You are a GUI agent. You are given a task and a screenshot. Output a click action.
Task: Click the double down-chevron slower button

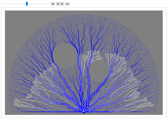coord(62,4)
